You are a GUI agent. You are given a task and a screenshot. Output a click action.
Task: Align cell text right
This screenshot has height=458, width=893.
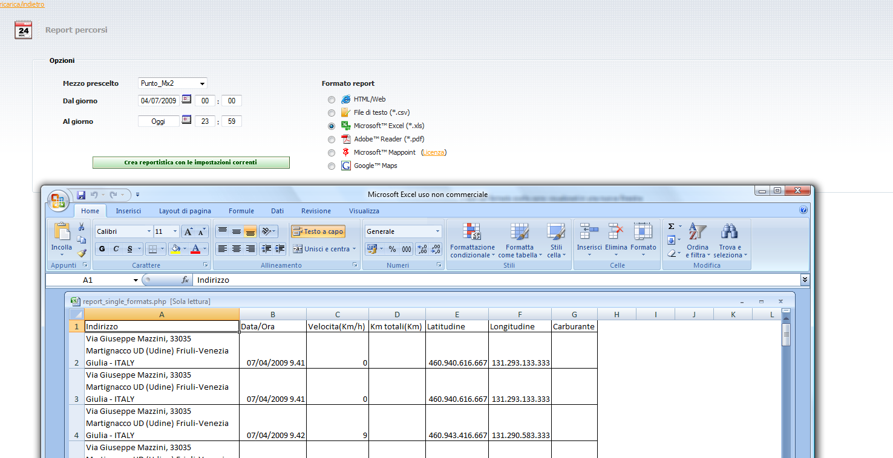tap(250, 249)
